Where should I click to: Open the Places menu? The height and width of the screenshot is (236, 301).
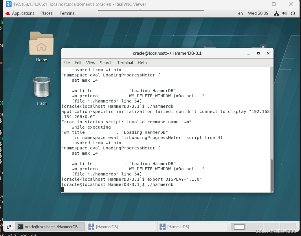coord(46,13)
